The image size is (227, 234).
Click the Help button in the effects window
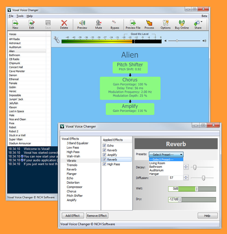208,215
